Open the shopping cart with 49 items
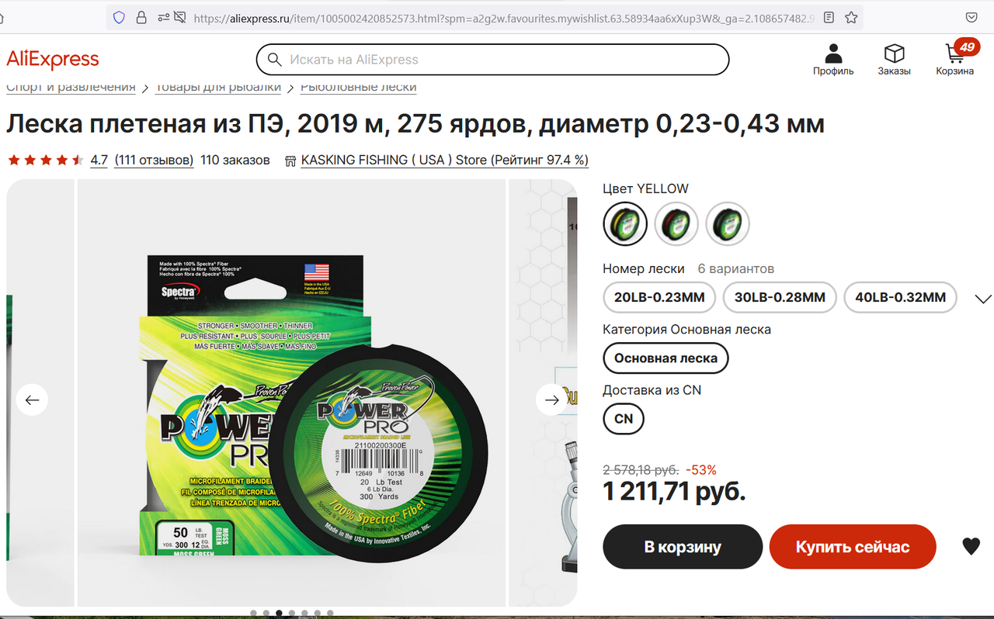 click(x=955, y=59)
